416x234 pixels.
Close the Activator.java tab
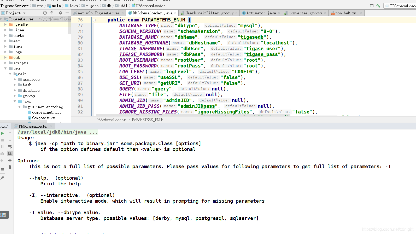[279, 13]
